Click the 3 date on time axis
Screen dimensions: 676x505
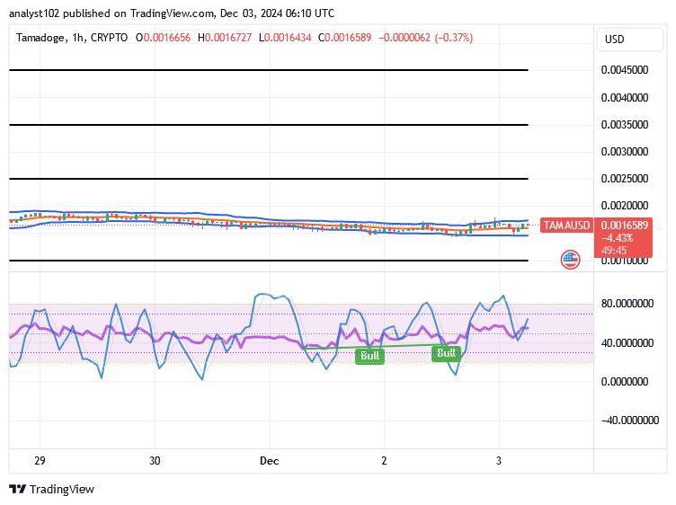[x=499, y=461]
